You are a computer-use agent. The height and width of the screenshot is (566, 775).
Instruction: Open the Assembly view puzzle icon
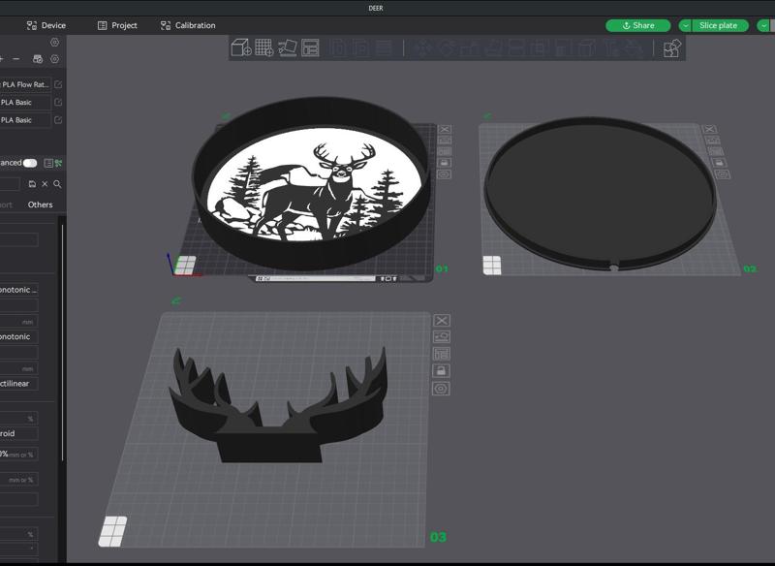tap(671, 48)
